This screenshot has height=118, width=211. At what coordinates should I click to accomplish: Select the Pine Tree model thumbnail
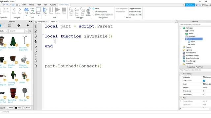pos(13,42)
